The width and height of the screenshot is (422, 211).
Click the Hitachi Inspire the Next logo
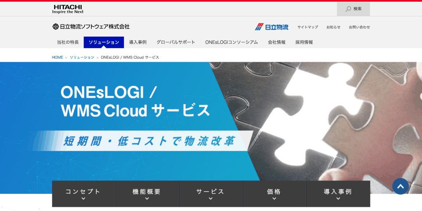(68, 9)
